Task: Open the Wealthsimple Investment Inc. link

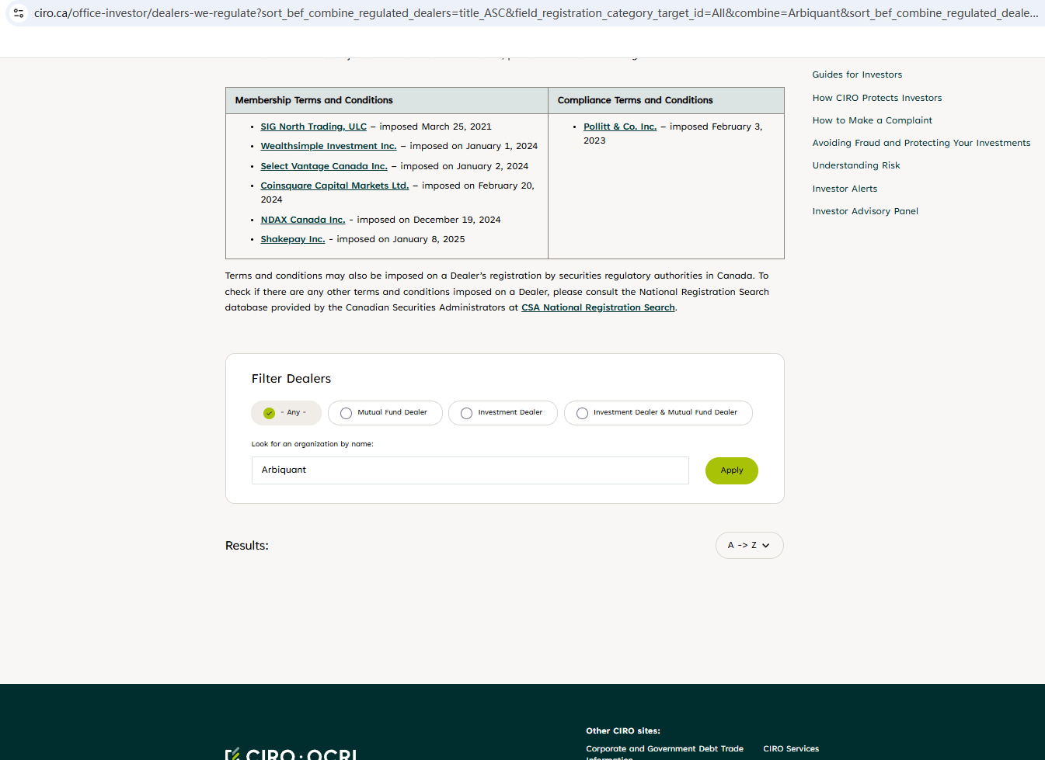Action: pos(329,146)
